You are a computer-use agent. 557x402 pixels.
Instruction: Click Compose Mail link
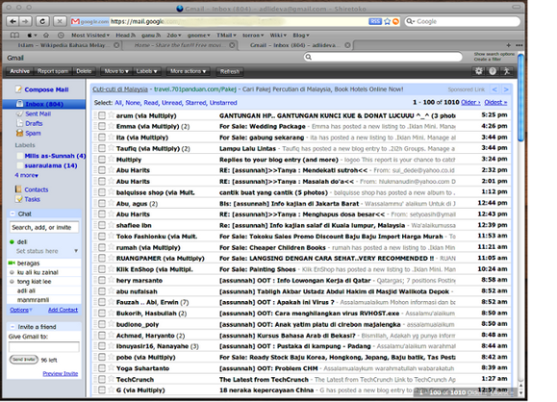click(46, 89)
